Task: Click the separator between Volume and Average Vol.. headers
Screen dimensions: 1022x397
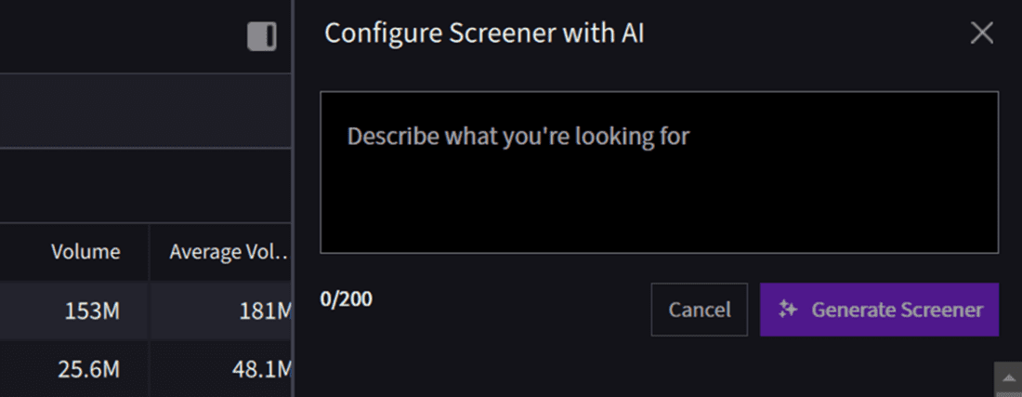Action: pos(149,252)
